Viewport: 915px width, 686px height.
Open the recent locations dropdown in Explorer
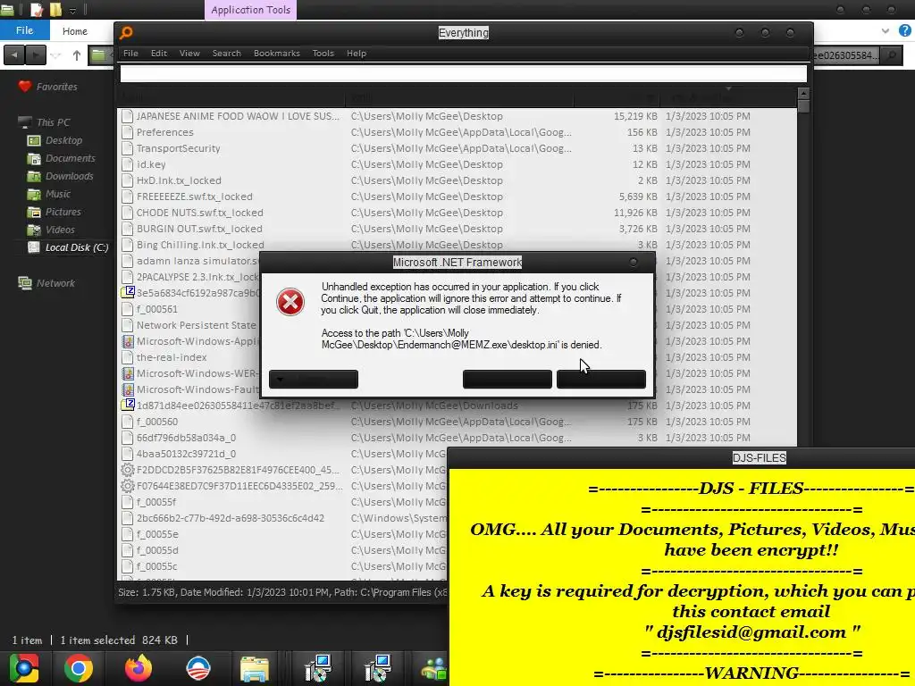[x=55, y=55]
